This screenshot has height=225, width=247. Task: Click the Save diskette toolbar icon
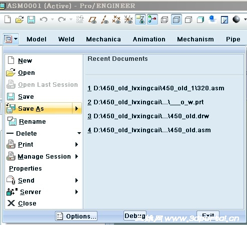pyautogui.click(x=31, y=19)
